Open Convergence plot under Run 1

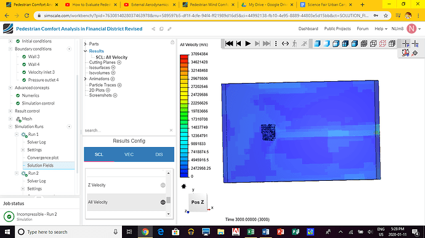pos(43,157)
